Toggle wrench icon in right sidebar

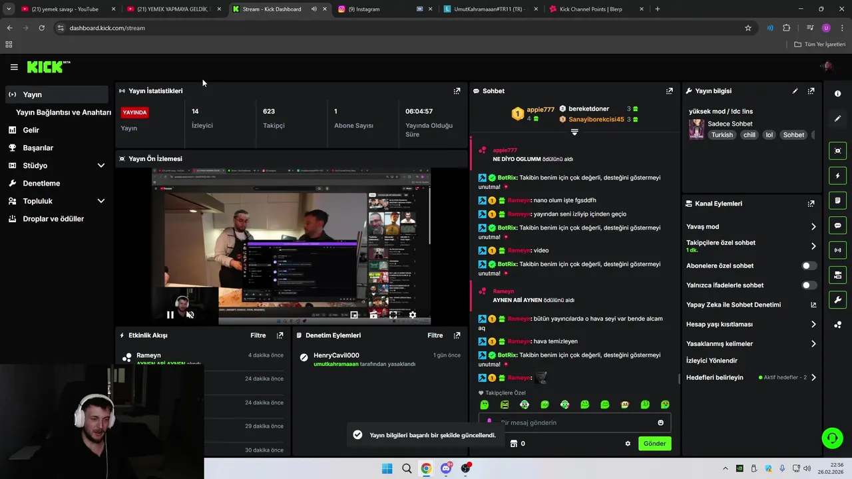pyautogui.click(x=837, y=300)
